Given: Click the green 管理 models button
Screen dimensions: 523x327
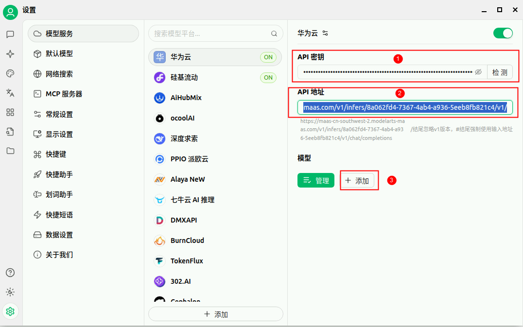Looking at the screenshot, I should click(315, 180).
